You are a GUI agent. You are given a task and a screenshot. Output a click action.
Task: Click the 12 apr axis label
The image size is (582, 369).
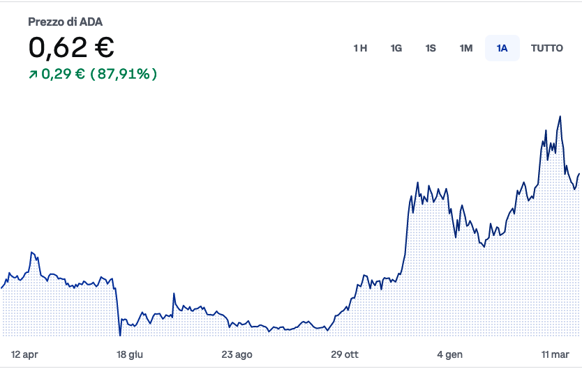24,354
